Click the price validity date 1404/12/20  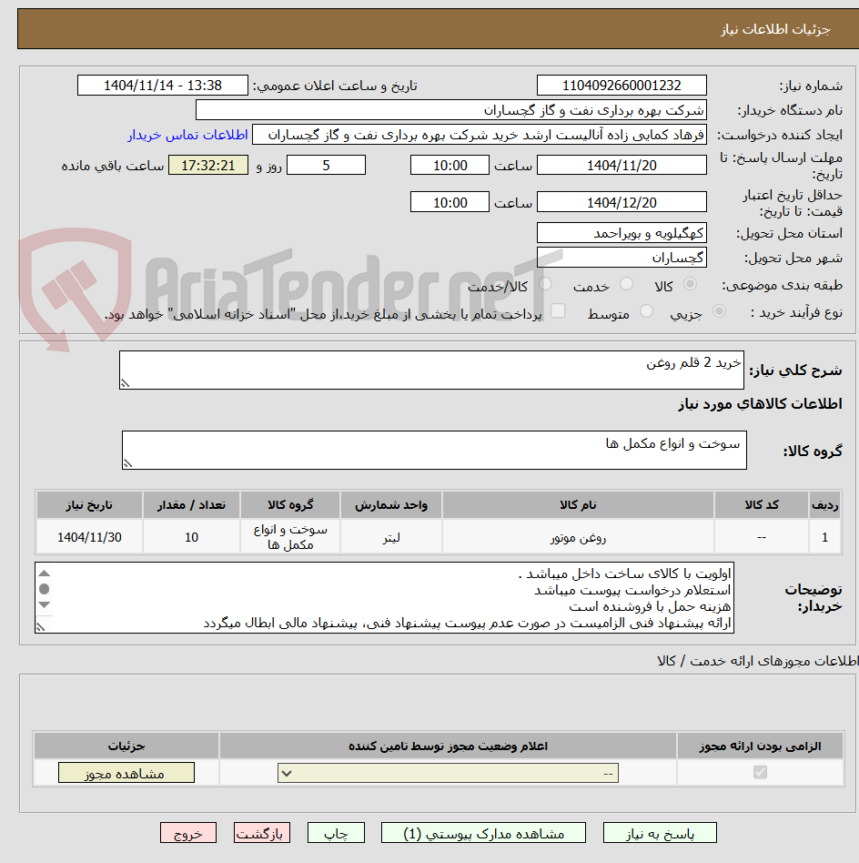point(622,202)
